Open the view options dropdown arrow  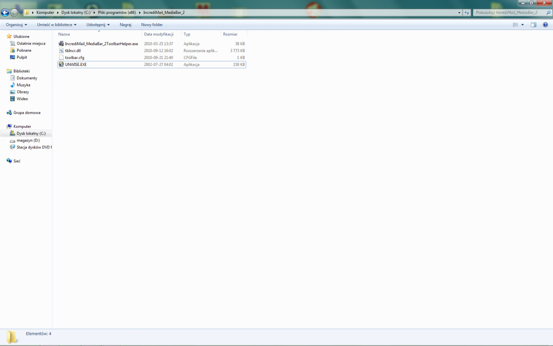click(523, 24)
